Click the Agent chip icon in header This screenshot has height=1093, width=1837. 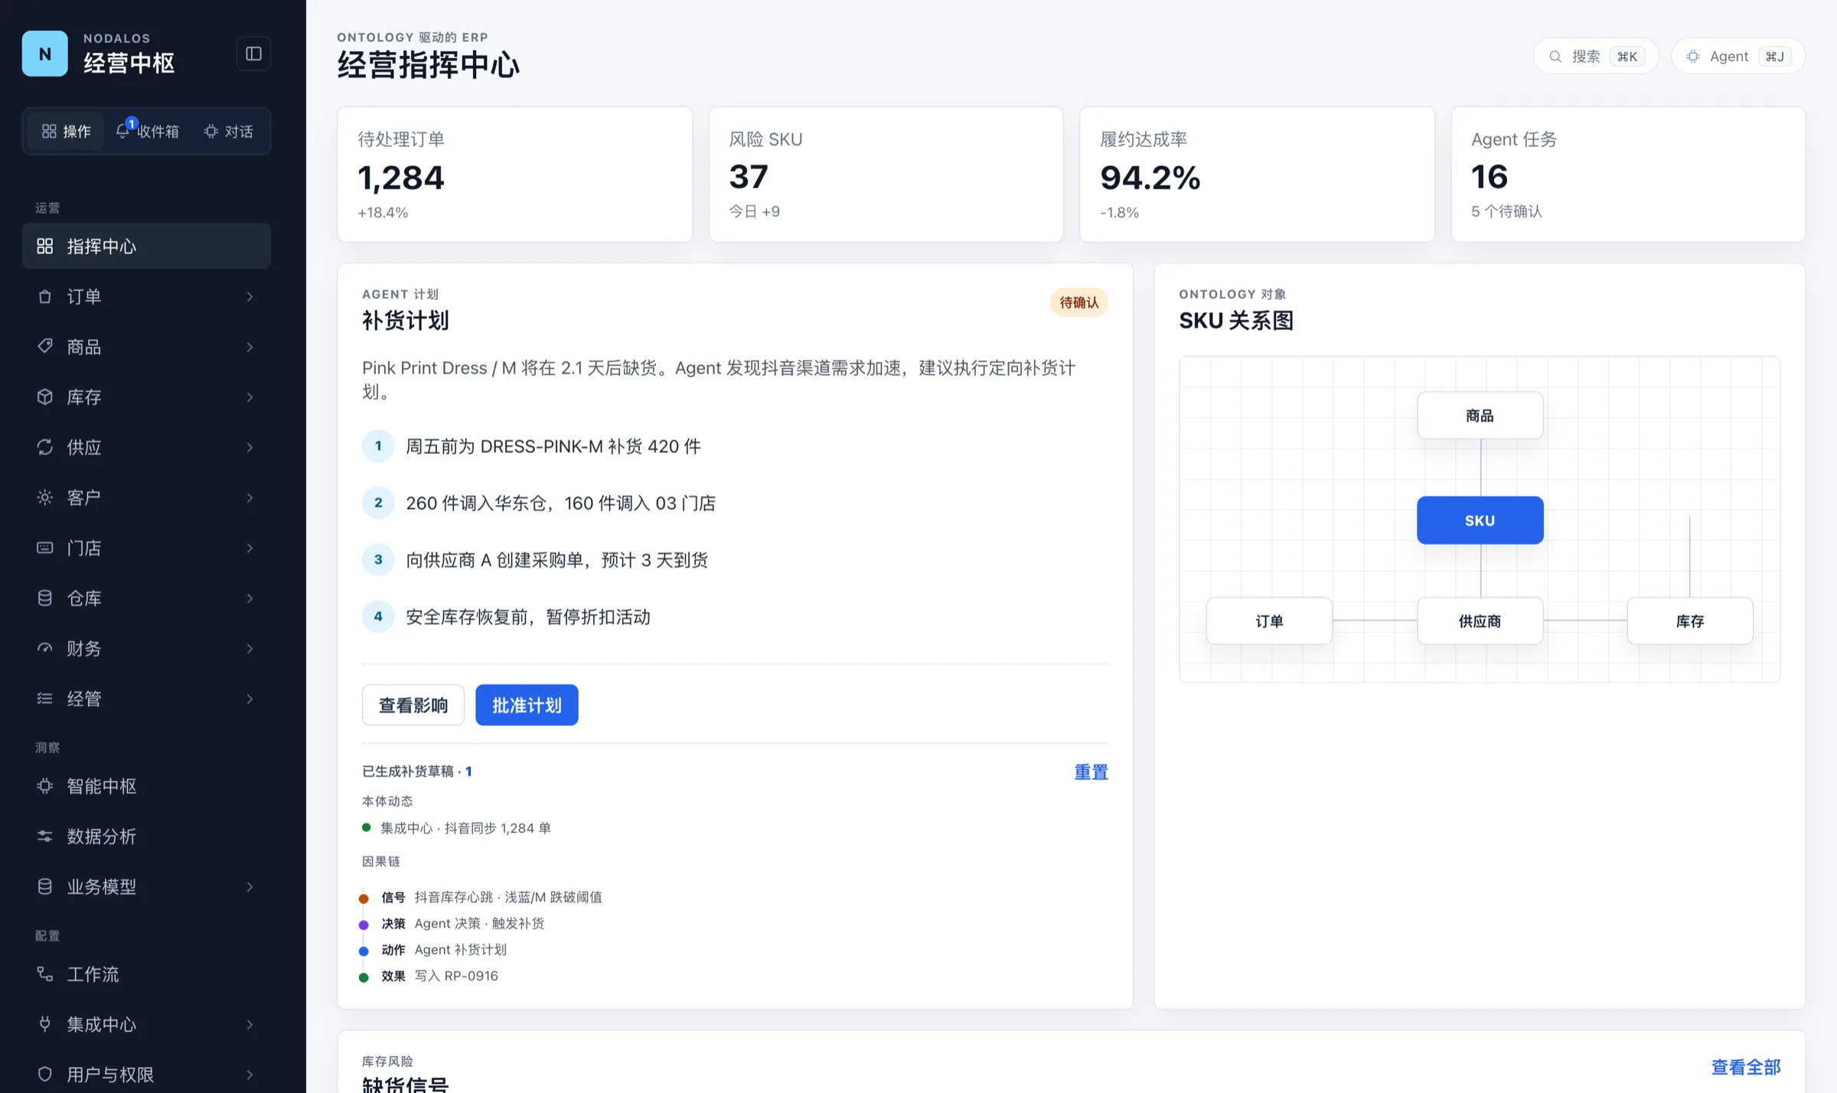1693,57
